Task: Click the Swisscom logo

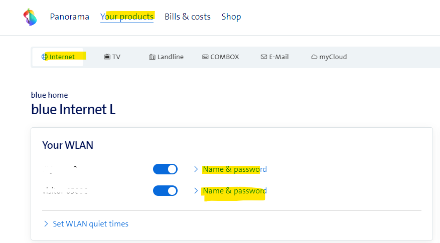Action: click(30, 17)
